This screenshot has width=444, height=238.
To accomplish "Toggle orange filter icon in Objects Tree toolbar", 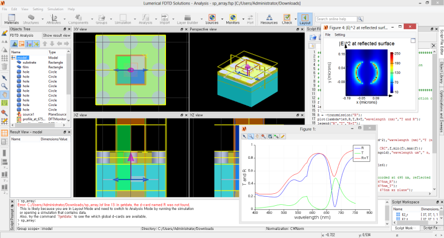I will pyautogui.click(x=21, y=44).
